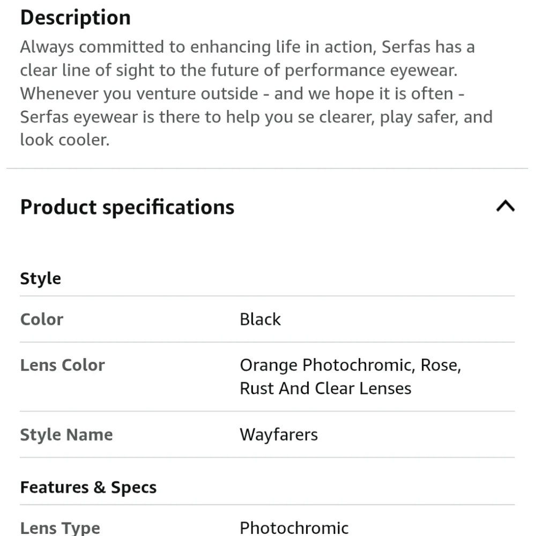Click the 'Rust And Clear Lenses' line

[x=325, y=389]
